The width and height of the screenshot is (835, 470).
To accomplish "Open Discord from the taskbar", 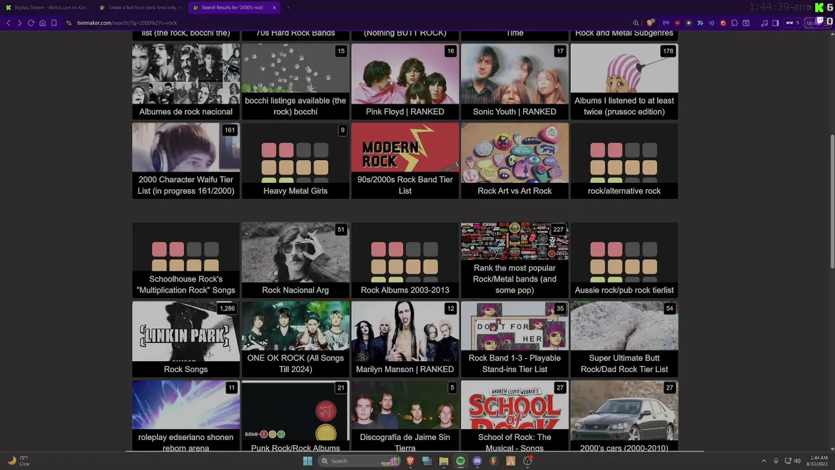I will click(x=477, y=461).
